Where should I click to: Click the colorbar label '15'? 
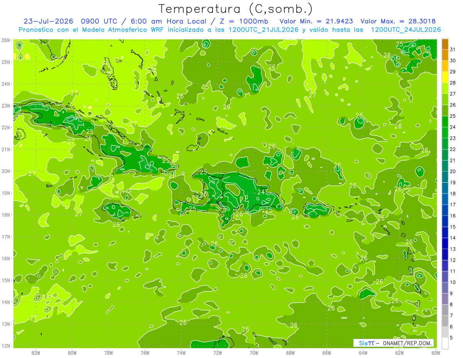(453, 227)
